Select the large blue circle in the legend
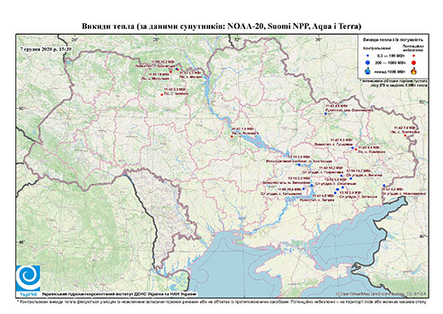Screen dimensions: 443x314 tap(368, 62)
